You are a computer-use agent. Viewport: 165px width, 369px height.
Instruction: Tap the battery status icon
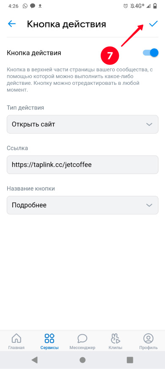coord(155,6)
